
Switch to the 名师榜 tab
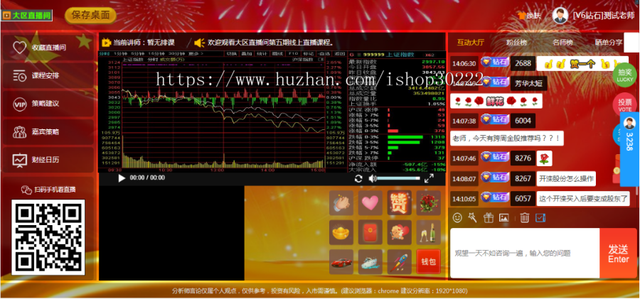coord(562,43)
